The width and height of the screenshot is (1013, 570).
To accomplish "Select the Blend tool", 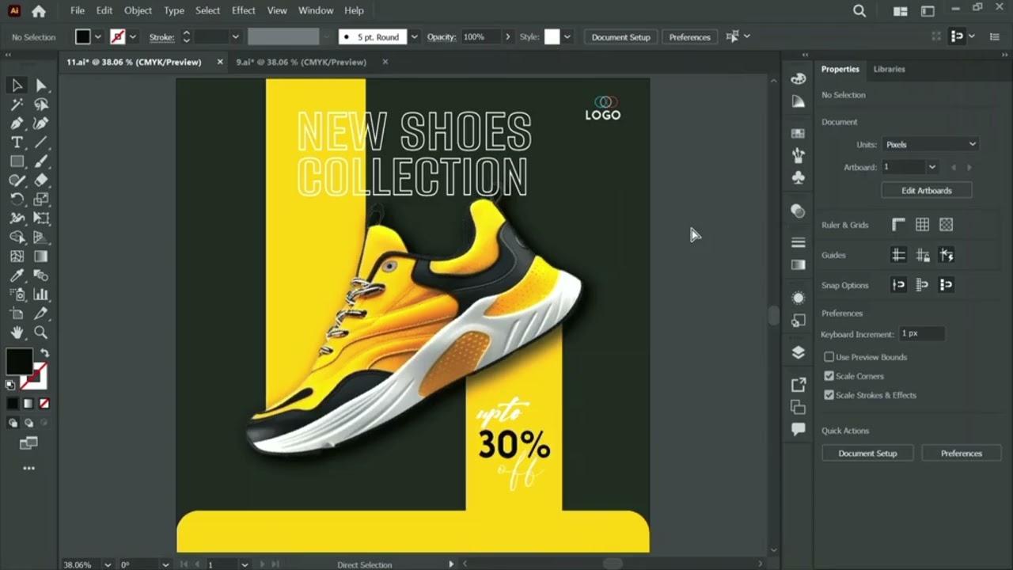I will coord(41,275).
